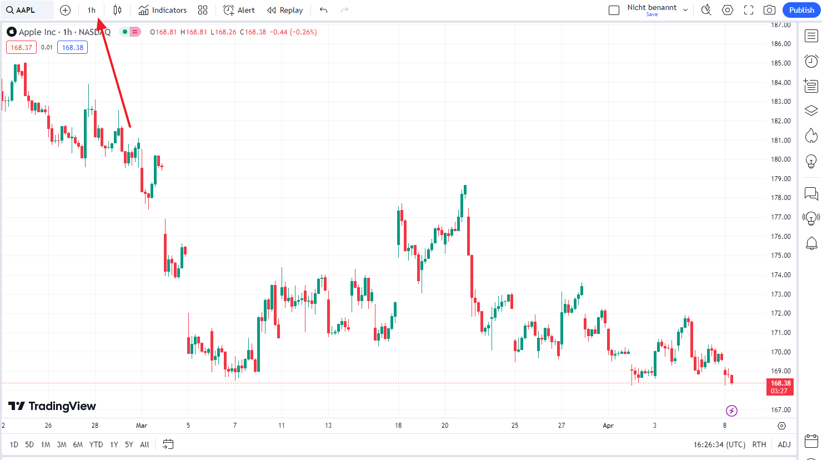822x460 pixels.
Task: Open the Hotlists panel icon
Action: click(811, 86)
